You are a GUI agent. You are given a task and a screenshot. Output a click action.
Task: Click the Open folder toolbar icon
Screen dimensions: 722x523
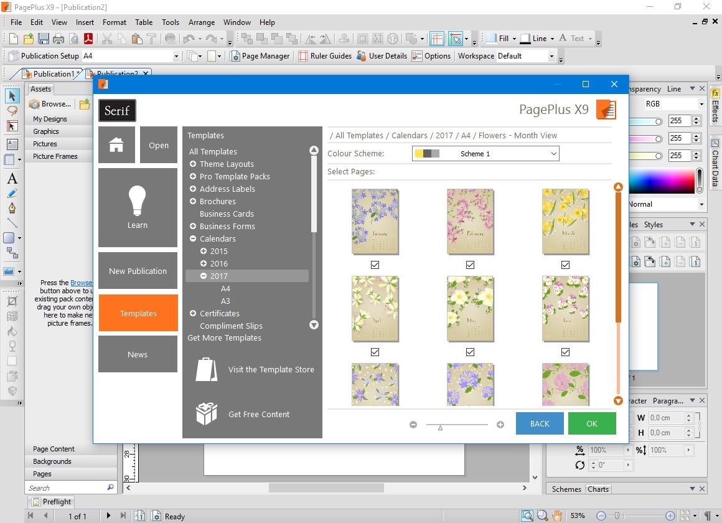[x=29, y=39]
